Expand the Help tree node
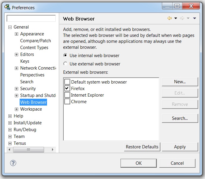The height and width of the screenshot is (179, 205). 10,116
